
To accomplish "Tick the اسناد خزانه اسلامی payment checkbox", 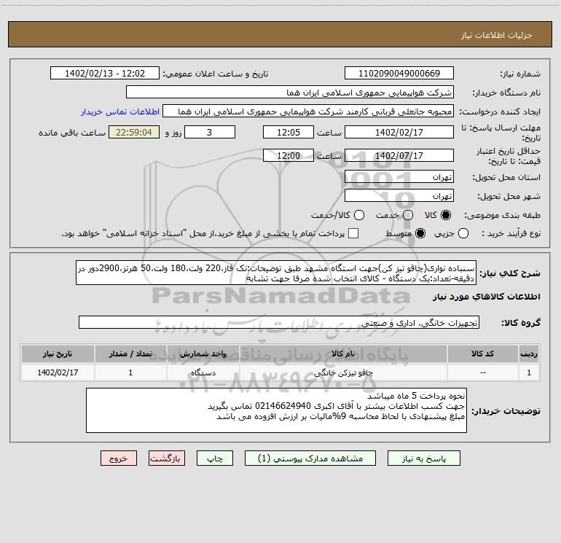I will 353,233.
